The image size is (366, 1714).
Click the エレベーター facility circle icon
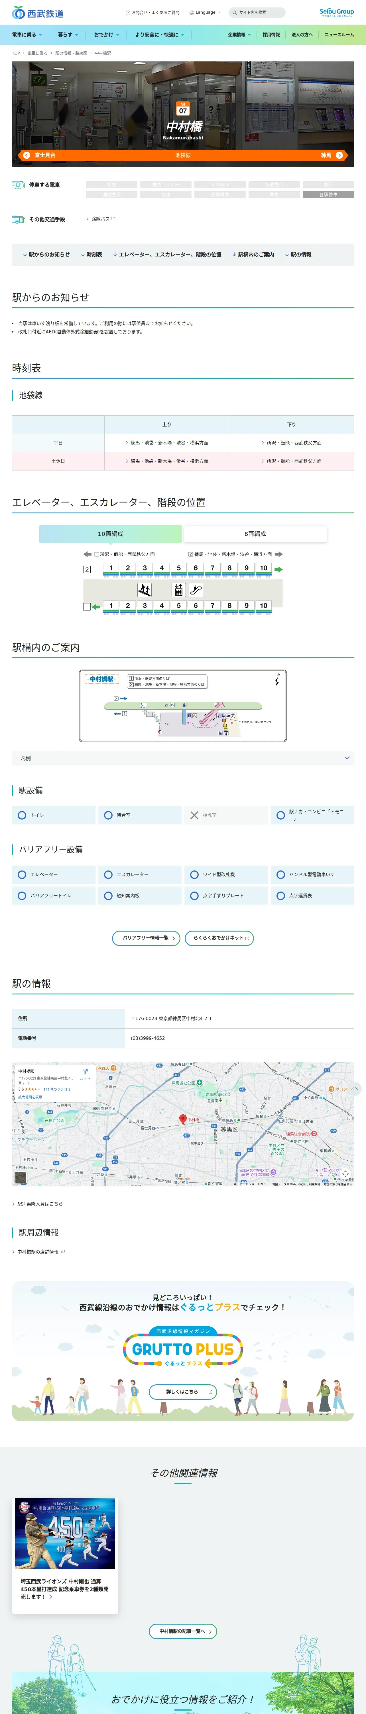point(22,875)
